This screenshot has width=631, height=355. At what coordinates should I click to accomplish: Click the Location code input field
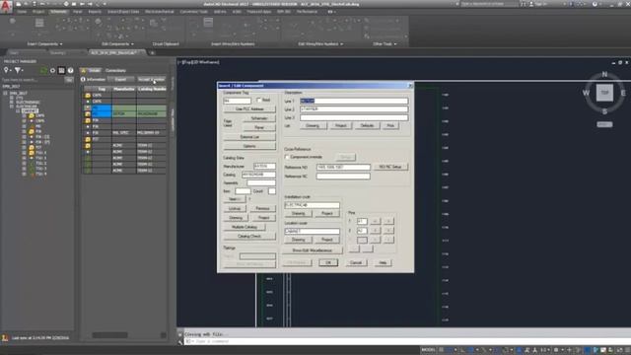(312, 231)
